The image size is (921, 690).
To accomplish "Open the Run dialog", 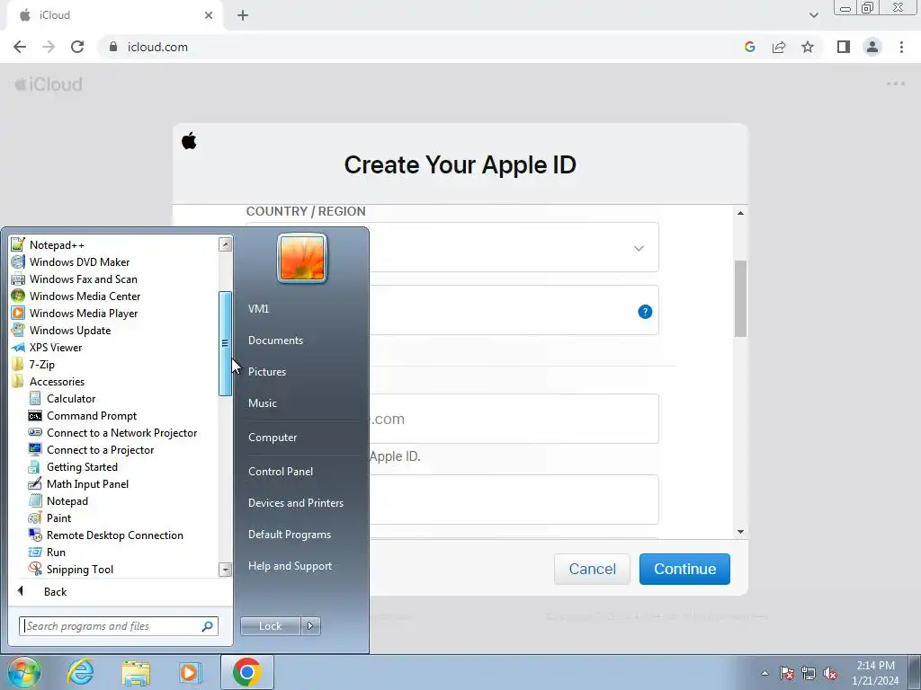I will [x=55, y=552].
